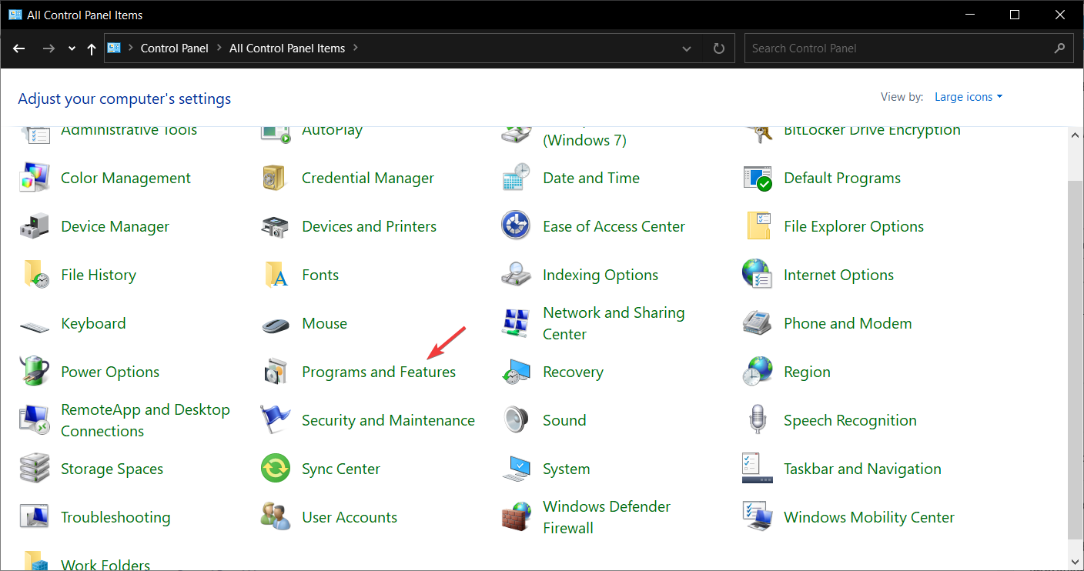Open the Windows Defender Firewall icon

516,517
